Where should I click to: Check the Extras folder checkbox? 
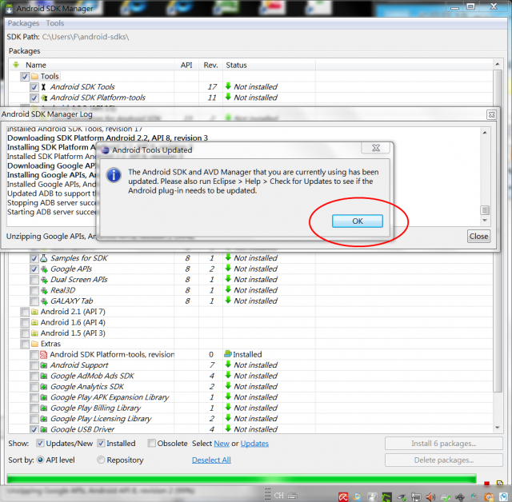coord(25,345)
